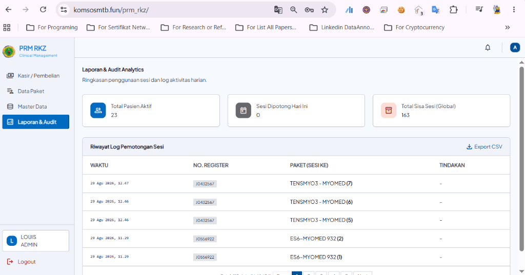
Task: Show hidden bookmarks with the double chevron
Action: pyautogui.click(x=507, y=28)
